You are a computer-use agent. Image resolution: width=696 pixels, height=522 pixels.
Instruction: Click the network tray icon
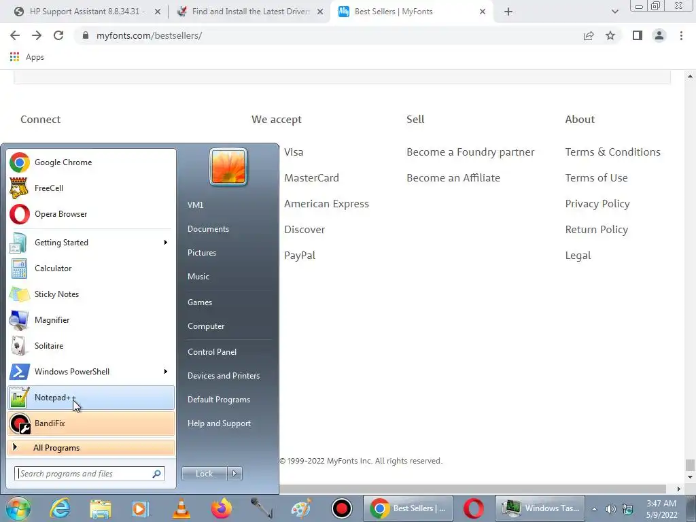click(627, 509)
